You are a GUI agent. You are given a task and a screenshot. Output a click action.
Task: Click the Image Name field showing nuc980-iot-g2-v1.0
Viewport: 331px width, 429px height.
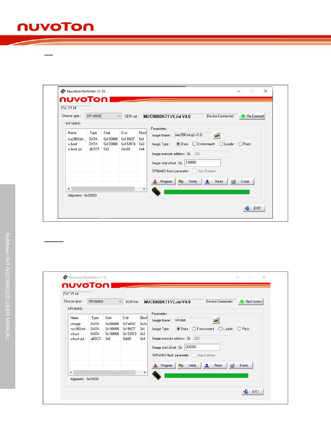click(193, 135)
